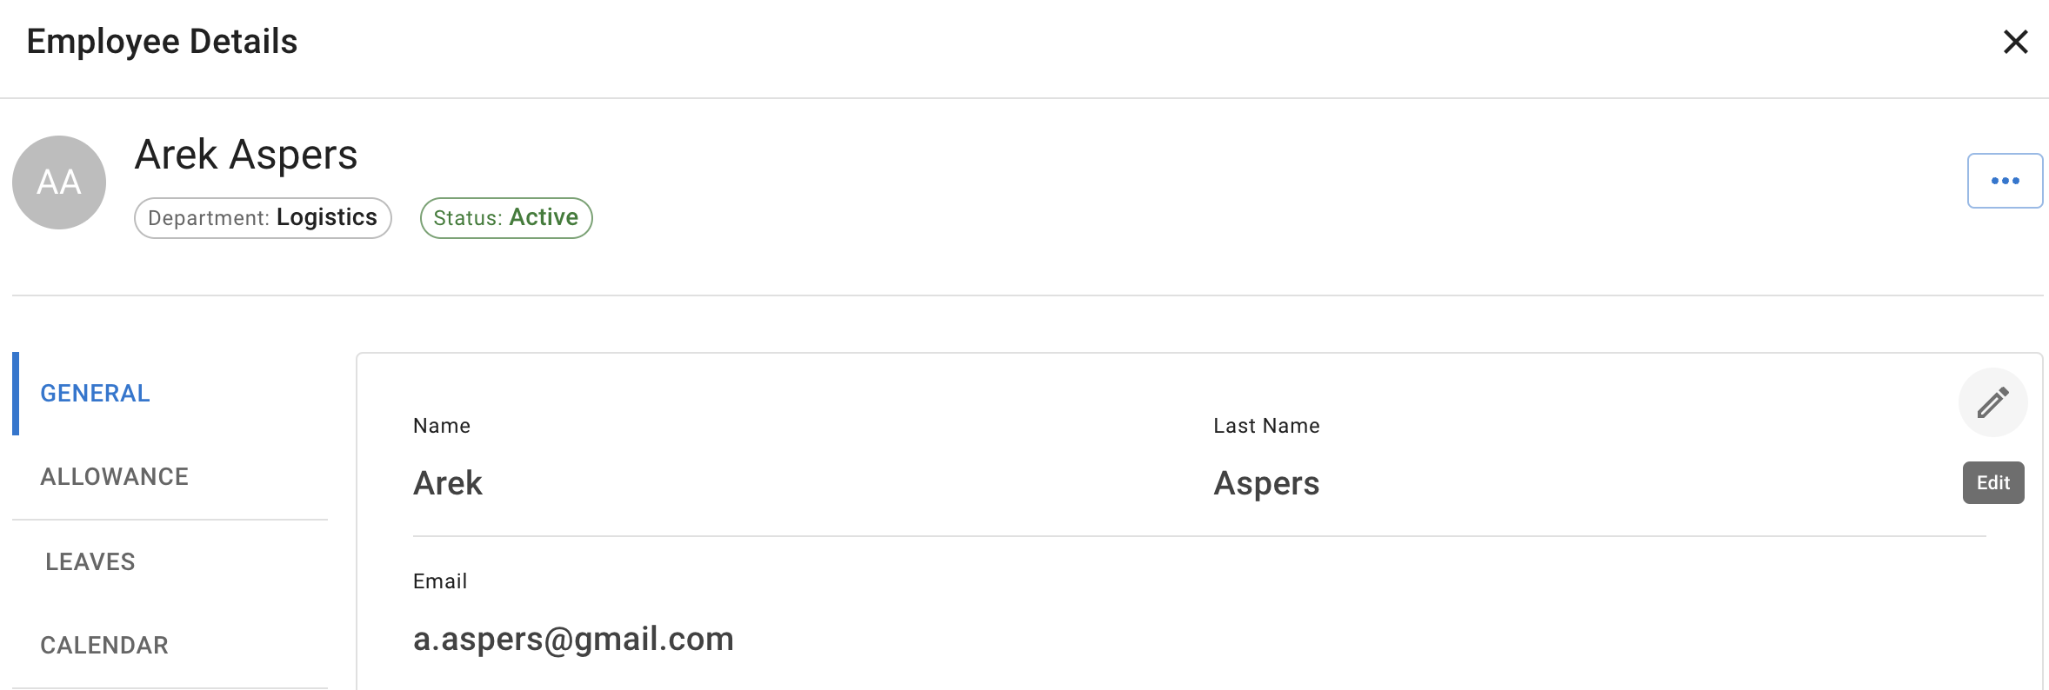Click the blue active-tab indicator bar
The height and width of the screenshot is (690, 2049).
[x=16, y=394]
